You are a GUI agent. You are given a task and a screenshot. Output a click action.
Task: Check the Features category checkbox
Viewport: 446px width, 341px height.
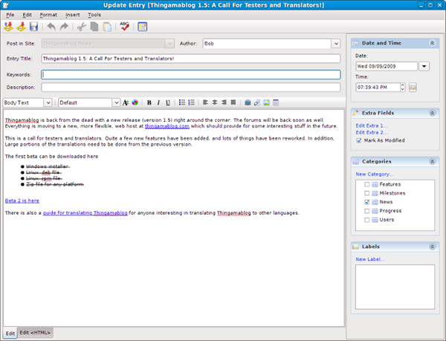[367, 184]
